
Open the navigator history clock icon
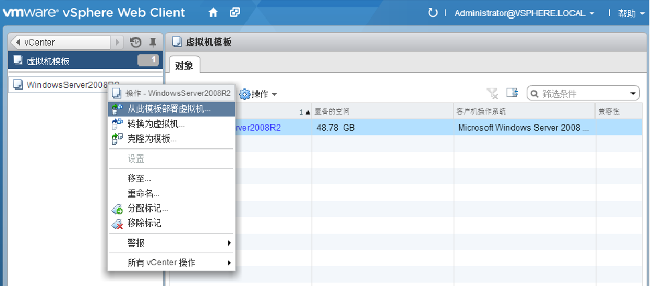click(x=135, y=42)
